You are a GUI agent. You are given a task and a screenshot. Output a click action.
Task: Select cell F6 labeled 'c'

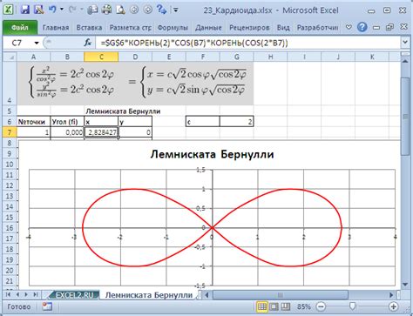203,122
